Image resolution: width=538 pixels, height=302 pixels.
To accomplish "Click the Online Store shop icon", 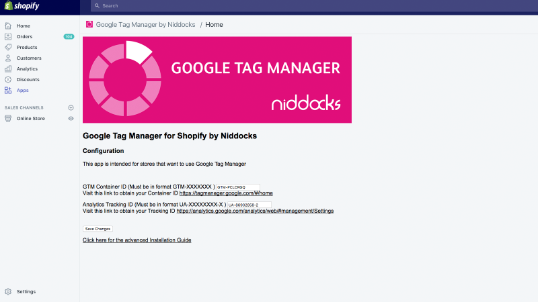I will [x=8, y=119].
